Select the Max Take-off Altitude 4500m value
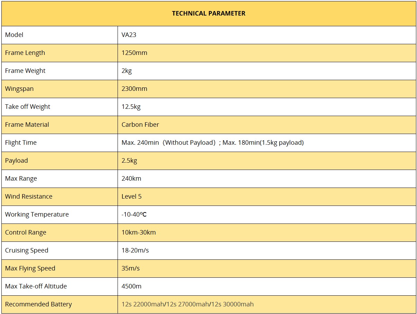Screen dimensions: 417x314 pyautogui.click(x=131, y=286)
